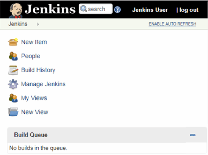Image resolution: width=208 pixels, height=155 pixels.
Task: Open the My Views link
Action: pos(34,98)
